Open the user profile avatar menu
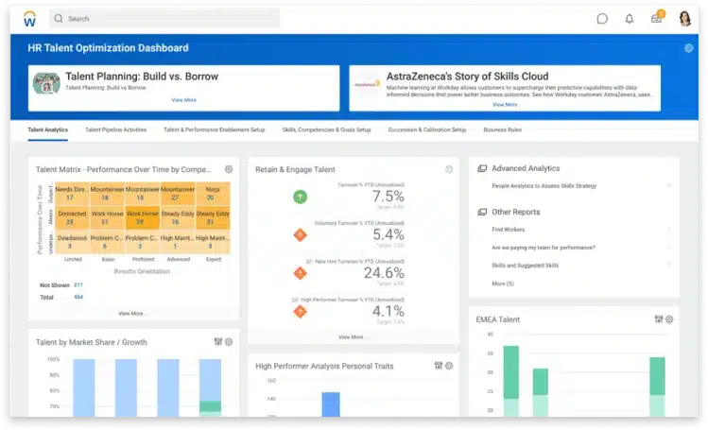708x430 pixels. (685, 18)
